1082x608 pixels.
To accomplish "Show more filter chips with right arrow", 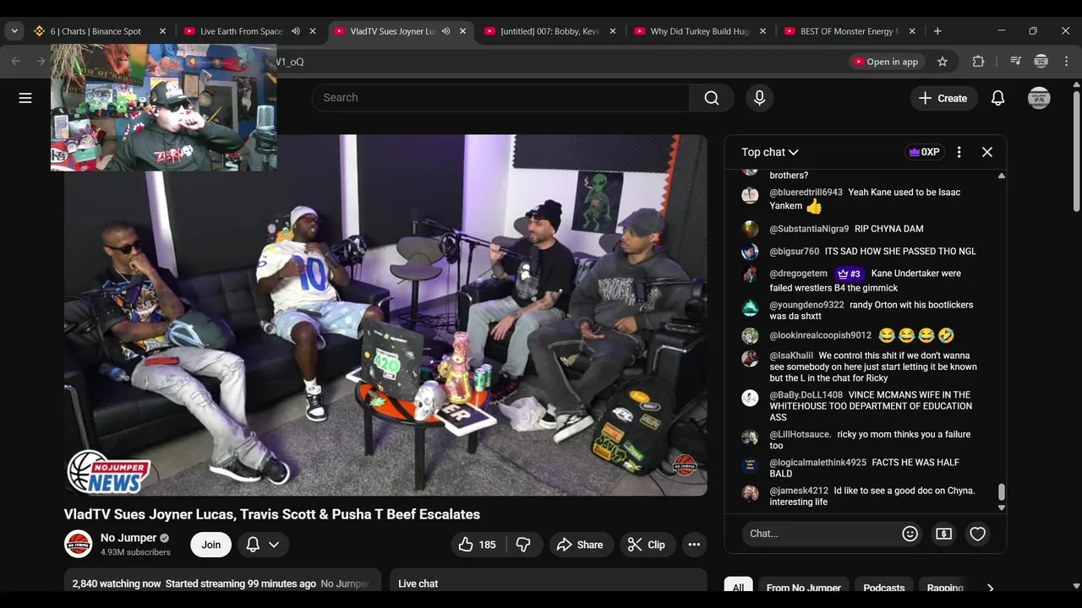I will (990, 588).
